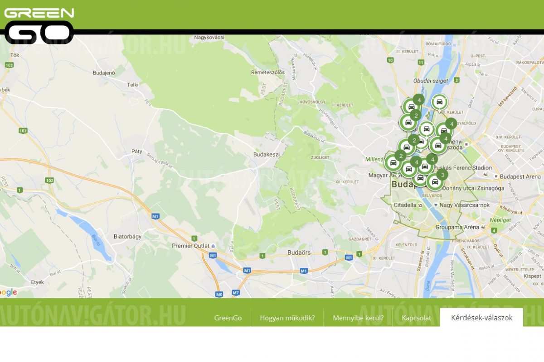
Task: Click the Budapest Arena map icon
Action: pyautogui.click(x=496, y=177)
